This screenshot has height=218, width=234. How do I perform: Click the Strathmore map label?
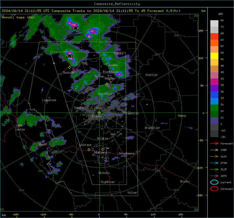[x=126, y=153]
